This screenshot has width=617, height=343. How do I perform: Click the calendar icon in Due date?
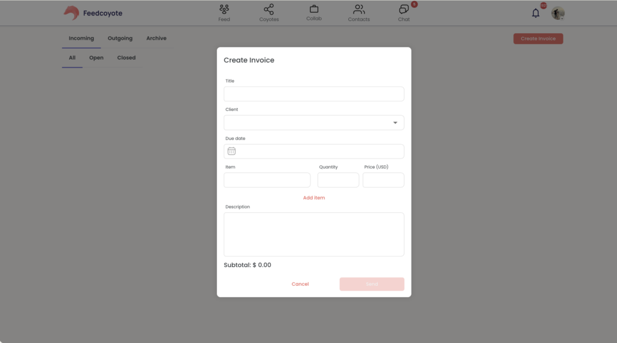pyautogui.click(x=231, y=151)
